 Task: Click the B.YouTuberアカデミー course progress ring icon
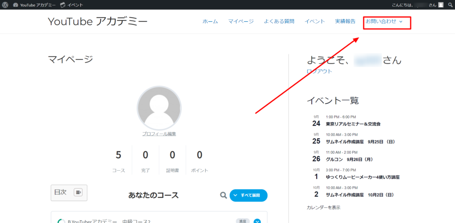[61, 221]
